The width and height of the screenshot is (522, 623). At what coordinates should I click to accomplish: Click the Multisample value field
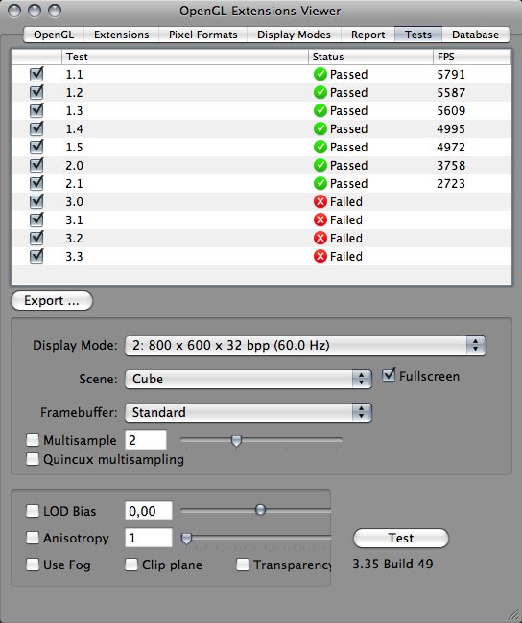pos(146,440)
